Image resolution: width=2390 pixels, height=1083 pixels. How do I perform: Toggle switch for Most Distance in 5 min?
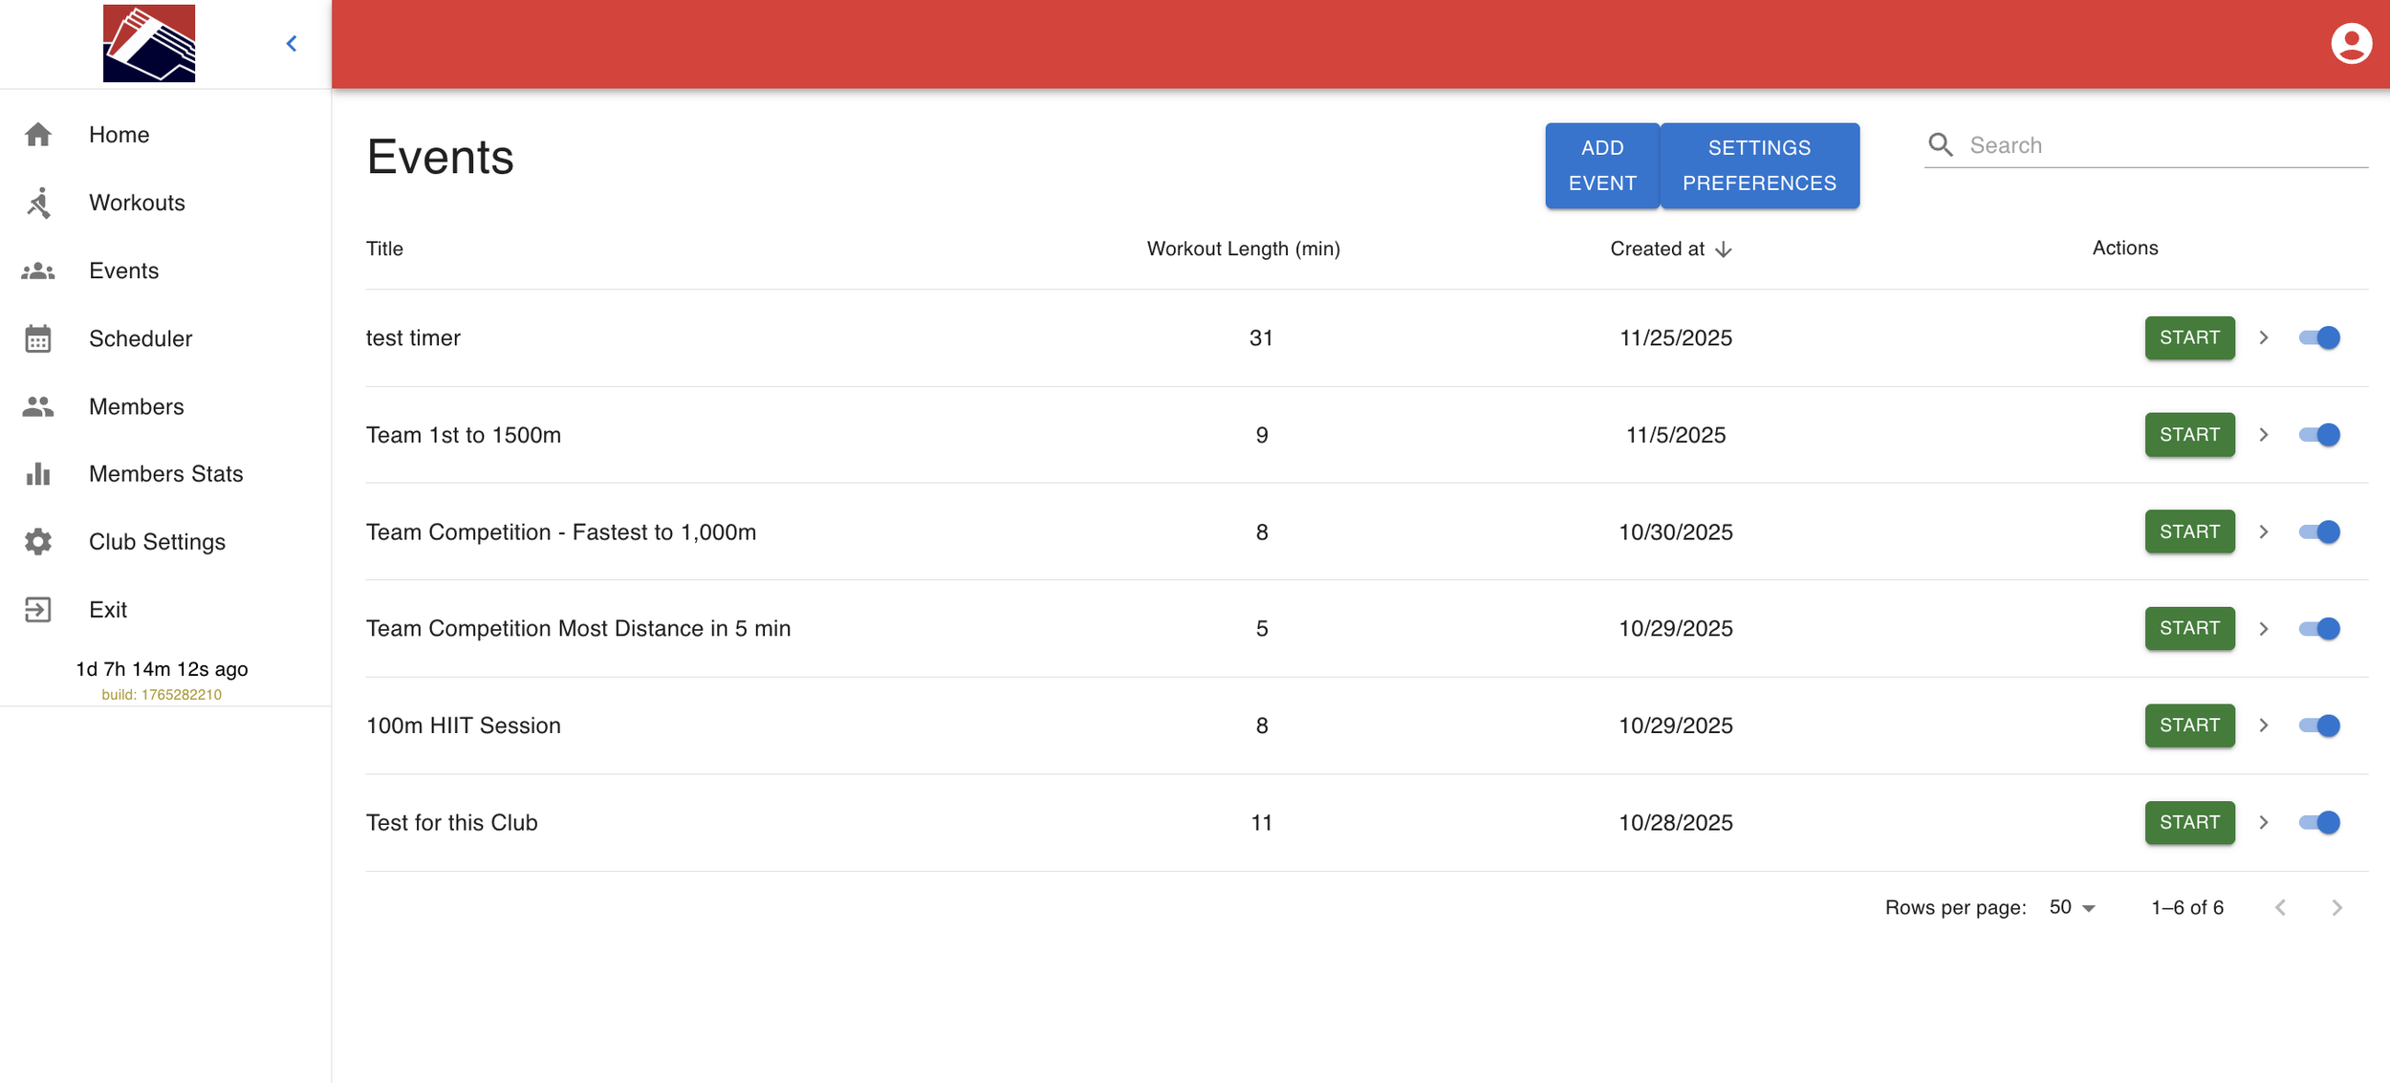pos(2319,629)
